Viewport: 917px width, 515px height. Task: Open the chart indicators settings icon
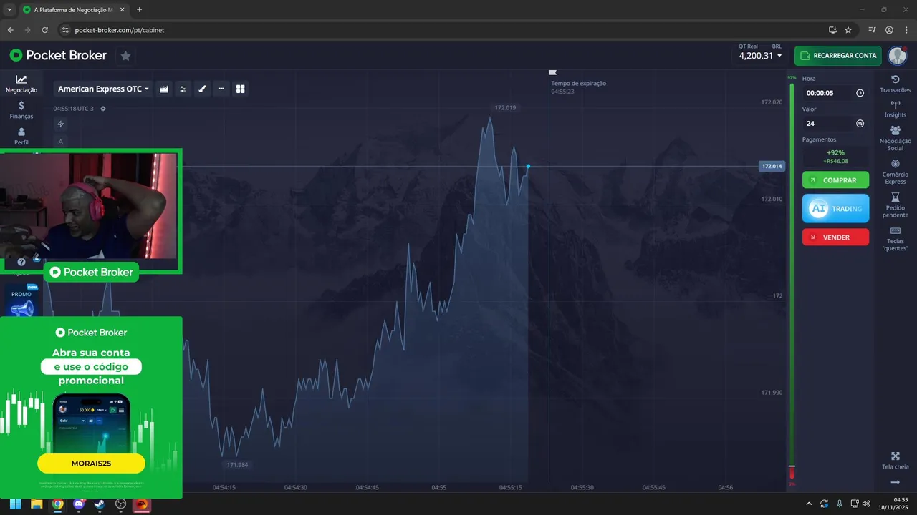pyautogui.click(x=183, y=89)
